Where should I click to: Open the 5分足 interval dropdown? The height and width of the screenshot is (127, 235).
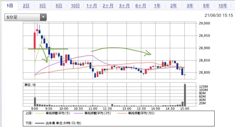click(22, 17)
